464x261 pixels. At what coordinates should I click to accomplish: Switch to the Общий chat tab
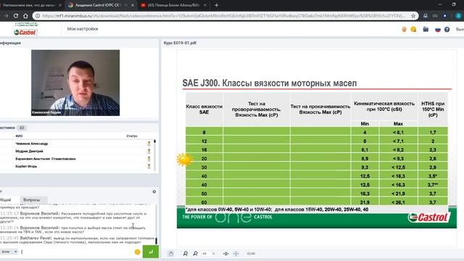coord(7,200)
